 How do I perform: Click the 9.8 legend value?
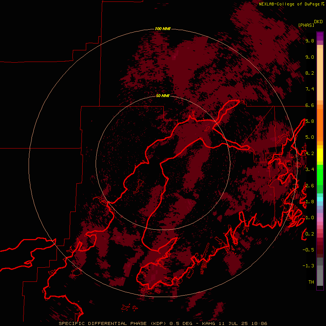click(x=310, y=41)
